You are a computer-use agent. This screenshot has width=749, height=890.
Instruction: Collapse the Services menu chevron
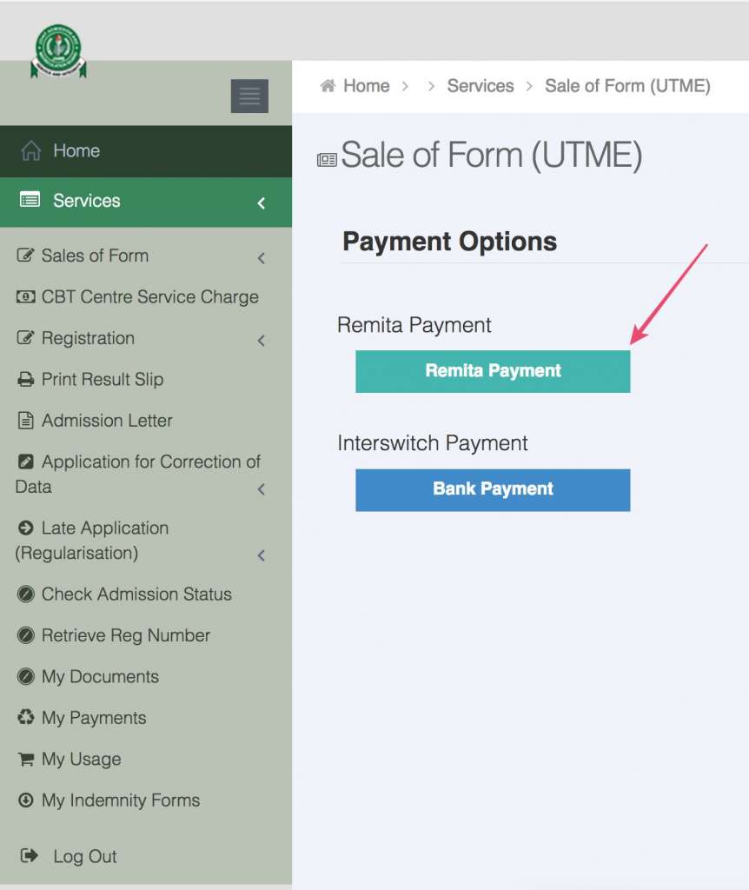click(261, 203)
